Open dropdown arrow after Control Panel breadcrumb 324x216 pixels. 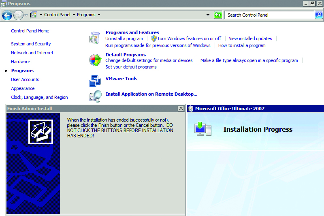74,15
